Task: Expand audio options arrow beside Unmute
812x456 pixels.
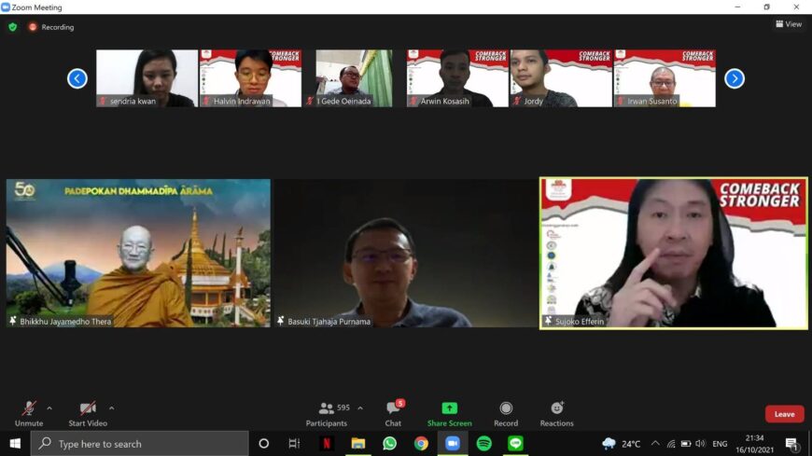Action: [x=49, y=408]
